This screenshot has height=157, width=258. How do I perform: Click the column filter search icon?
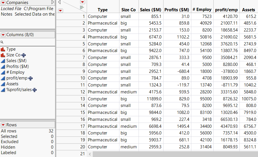coord(2,42)
